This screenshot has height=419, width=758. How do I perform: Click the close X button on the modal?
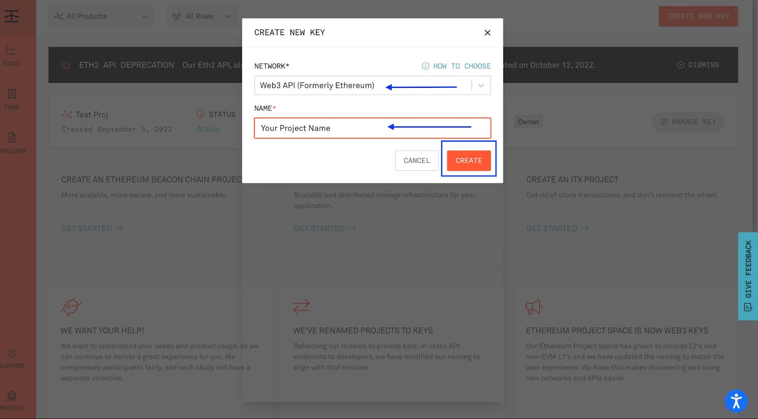pyautogui.click(x=487, y=33)
